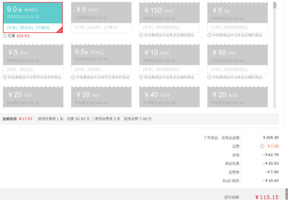Click the warning icon under the ¥50 满99 coupon
The width and height of the screenshot is (288, 200).
209,78
